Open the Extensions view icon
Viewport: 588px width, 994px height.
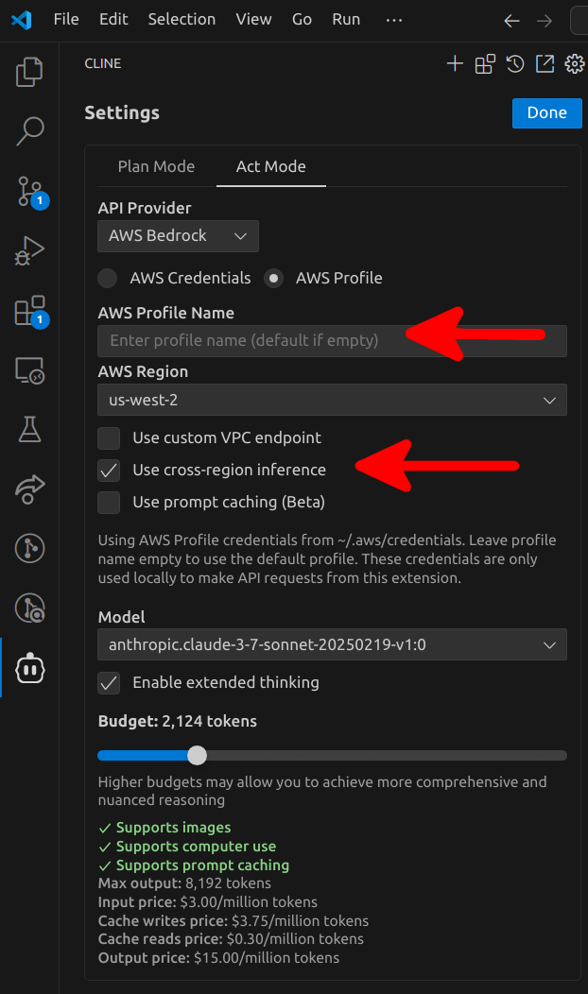pyautogui.click(x=30, y=311)
